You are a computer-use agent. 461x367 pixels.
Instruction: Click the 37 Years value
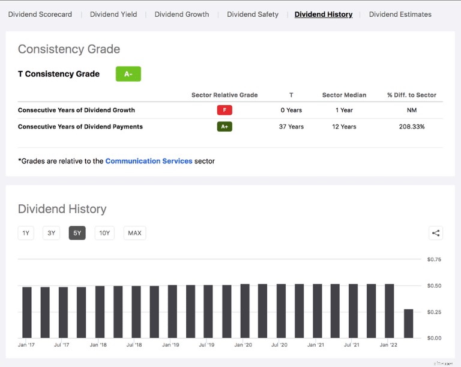(291, 127)
